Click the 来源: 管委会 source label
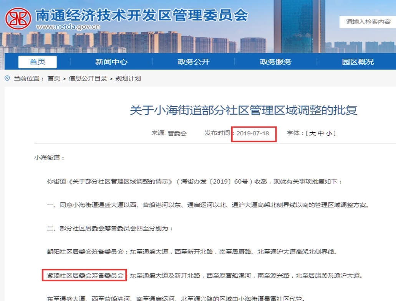This screenshot has height=301, width=396. pos(169,133)
